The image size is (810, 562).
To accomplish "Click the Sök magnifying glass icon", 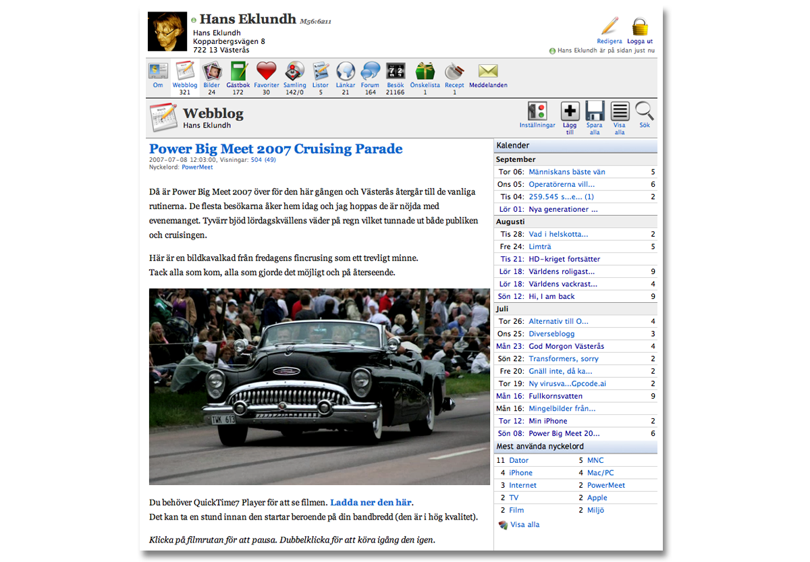I will (x=645, y=111).
